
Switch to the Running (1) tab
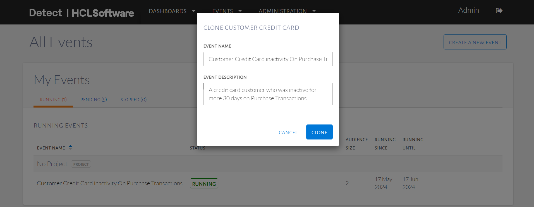[x=53, y=100]
